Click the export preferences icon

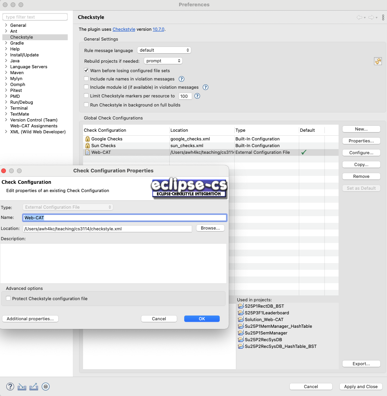34,387
